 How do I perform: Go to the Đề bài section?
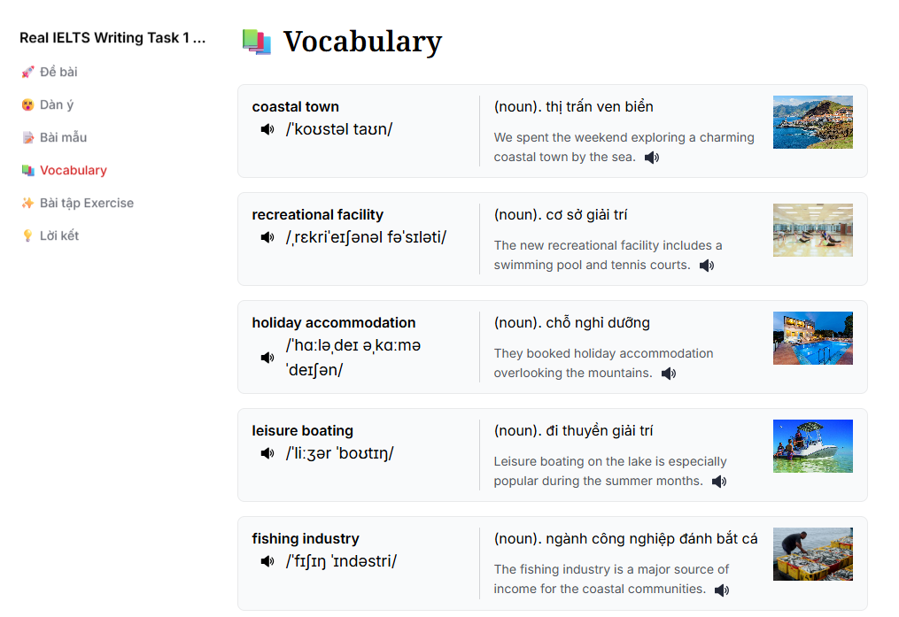pyautogui.click(x=58, y=72)
